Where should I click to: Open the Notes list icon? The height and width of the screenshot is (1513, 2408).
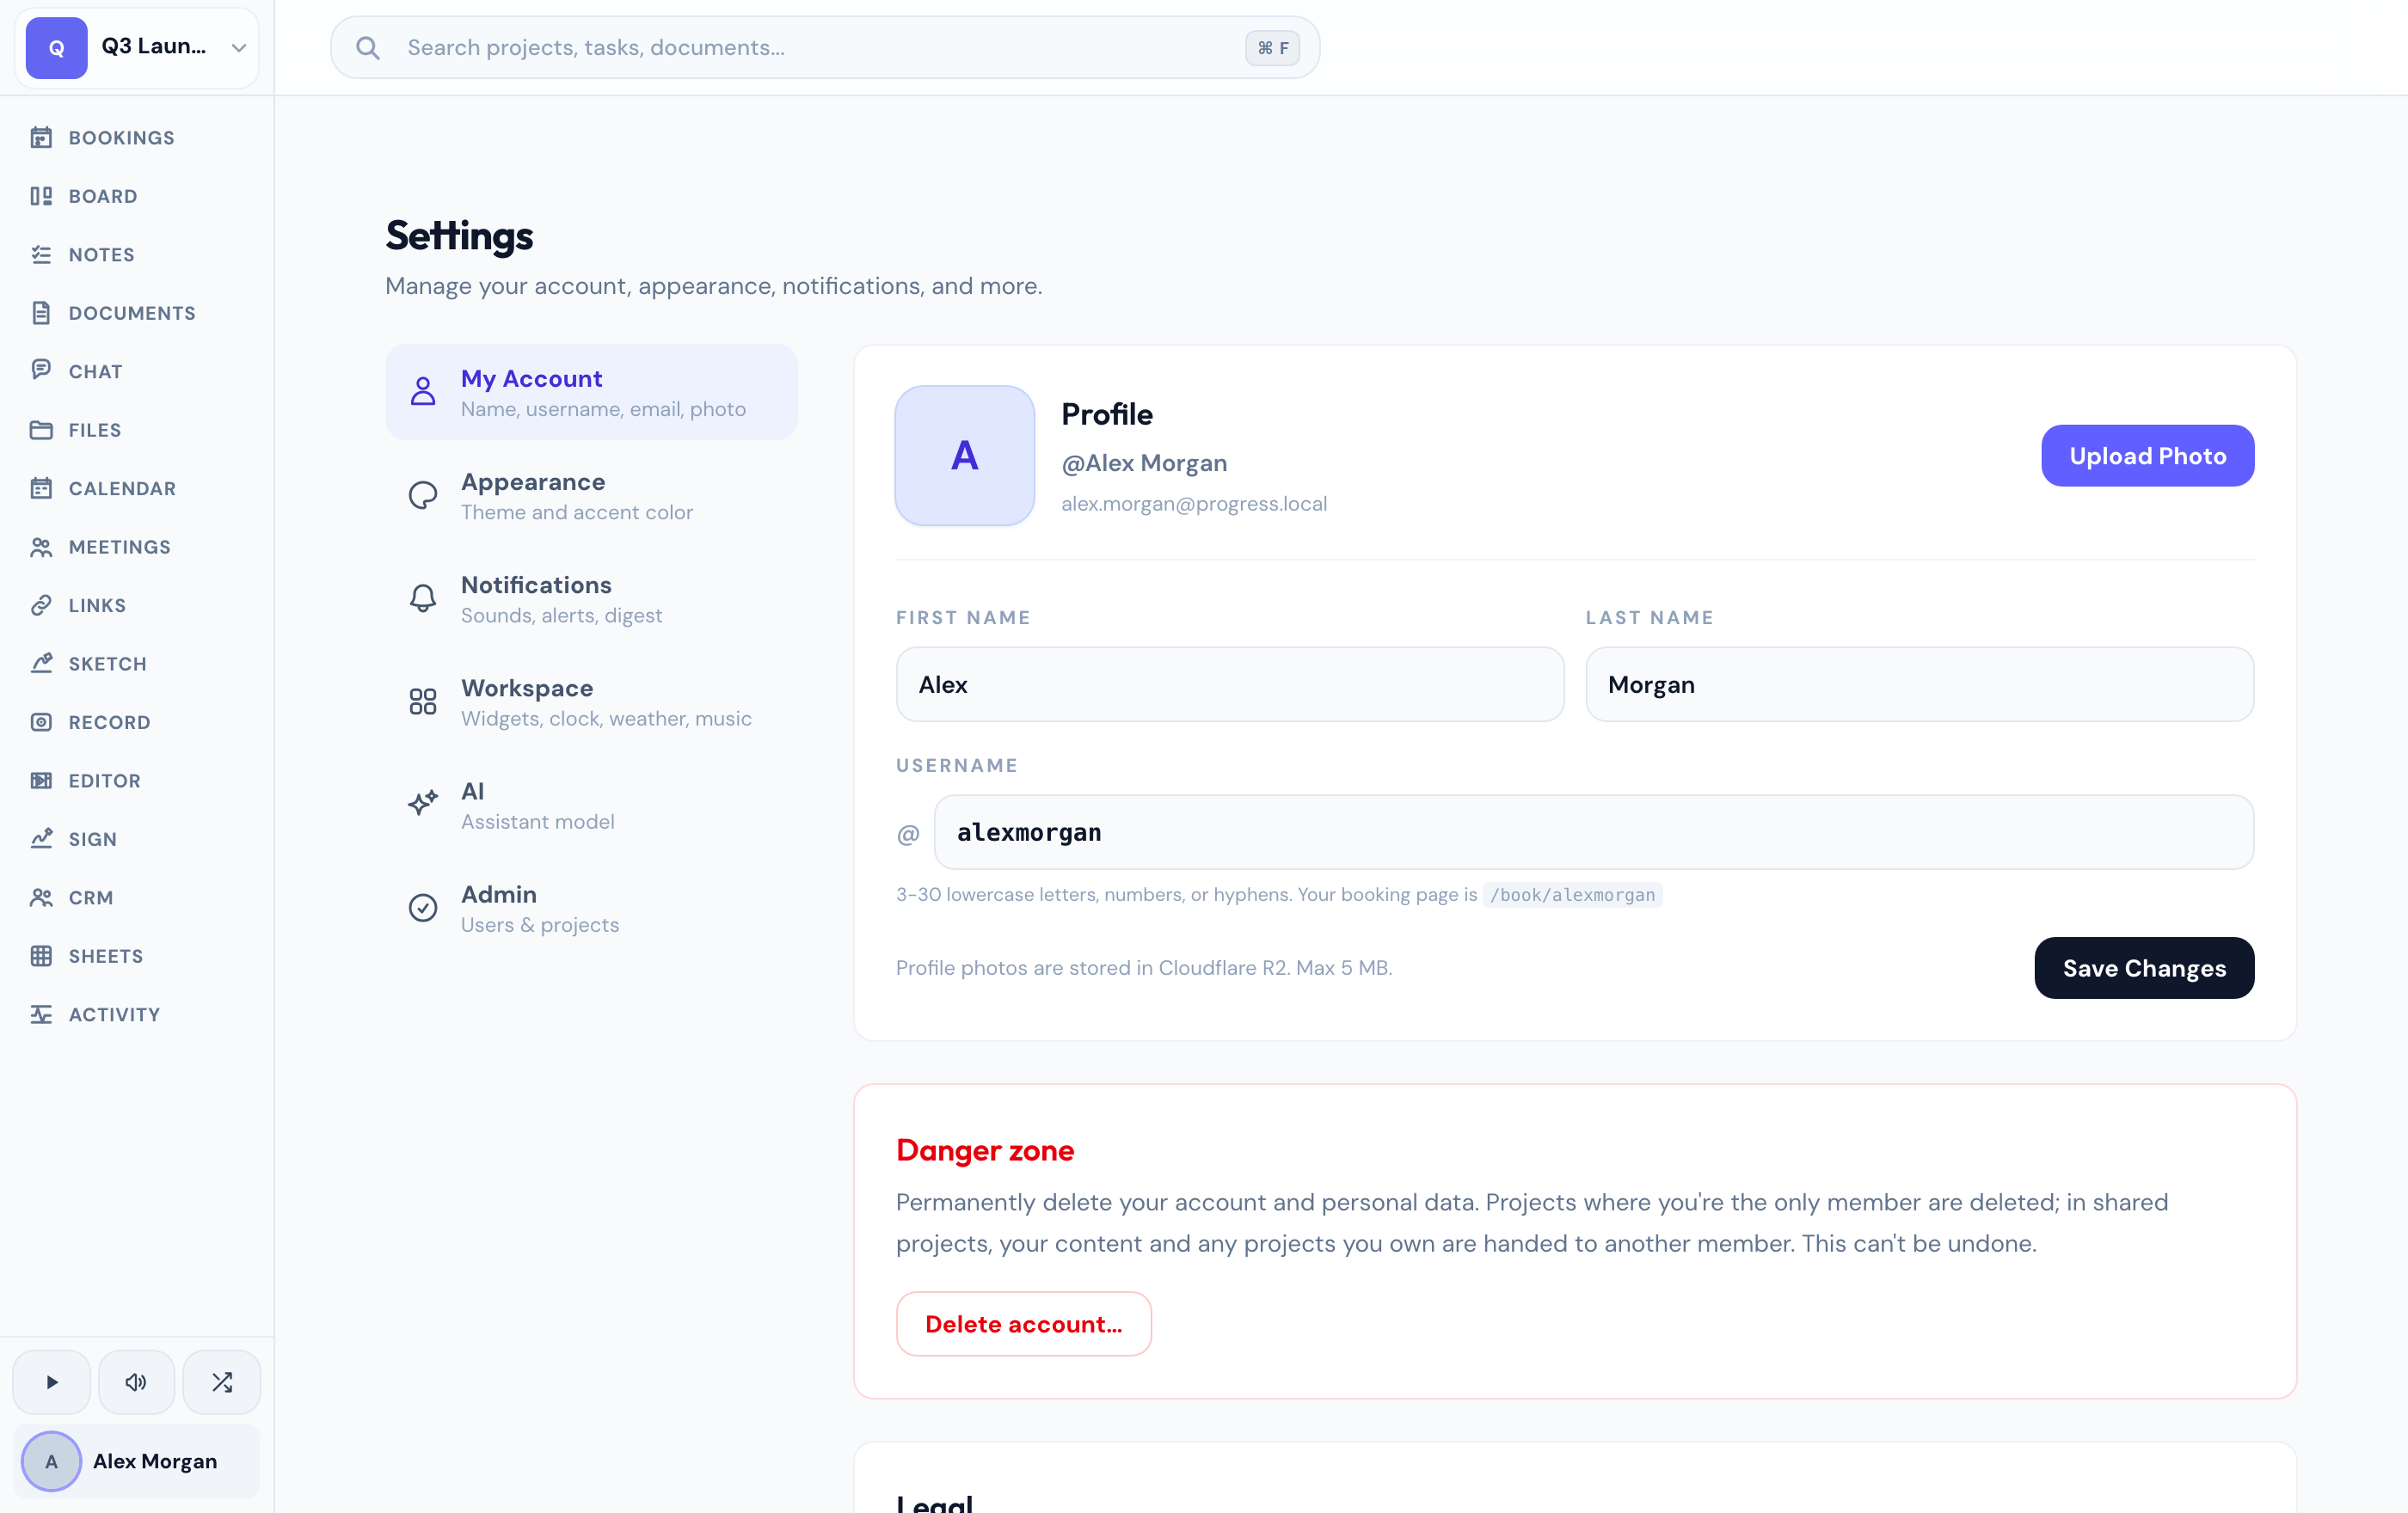click(x=41, y=254)
